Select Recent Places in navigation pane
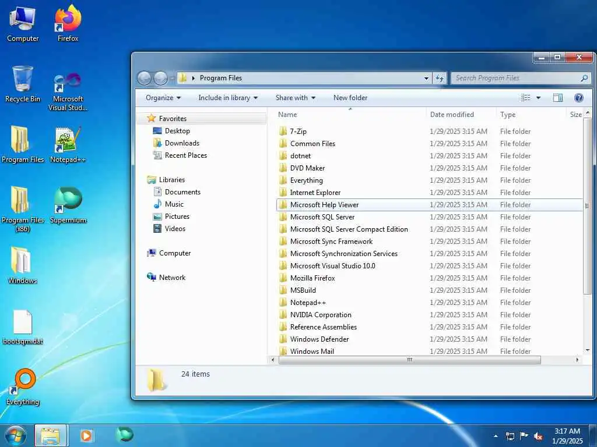This screenshot has width=597, height=447. point(186,155)
